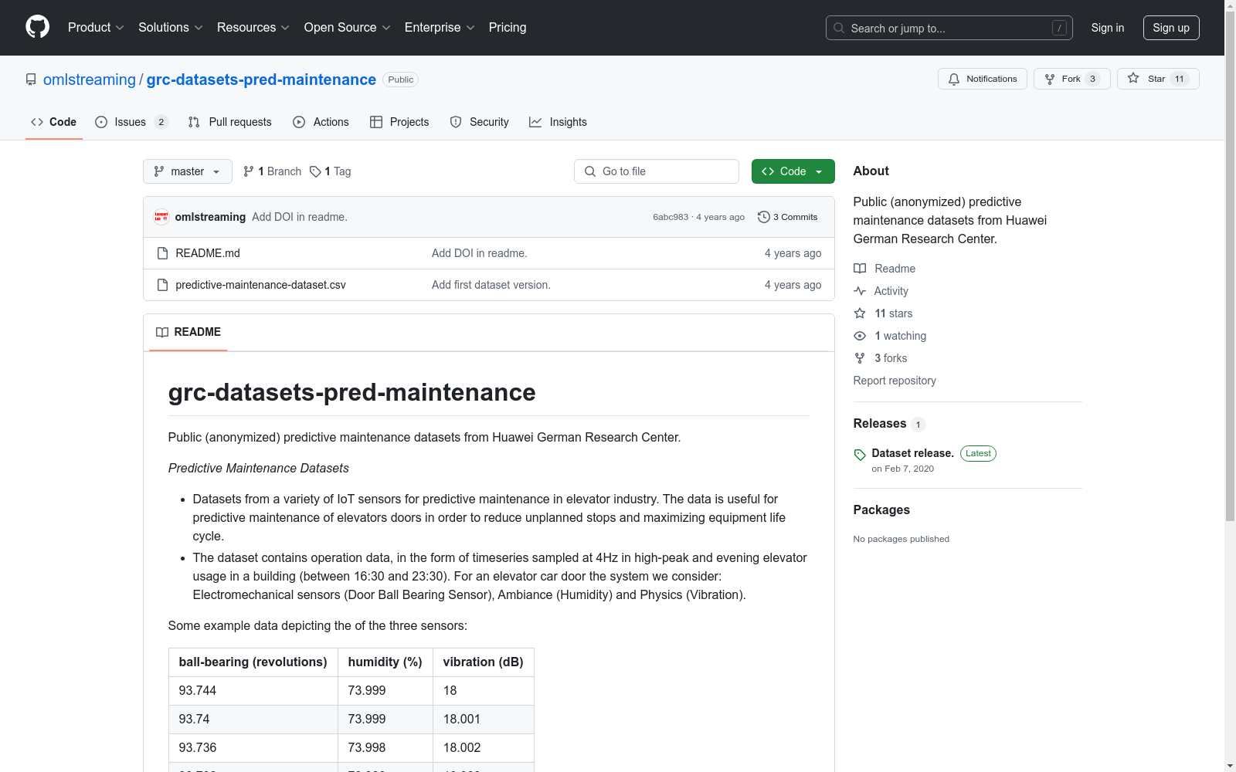
Task: Star this repository
Action: pos(1157,79)
